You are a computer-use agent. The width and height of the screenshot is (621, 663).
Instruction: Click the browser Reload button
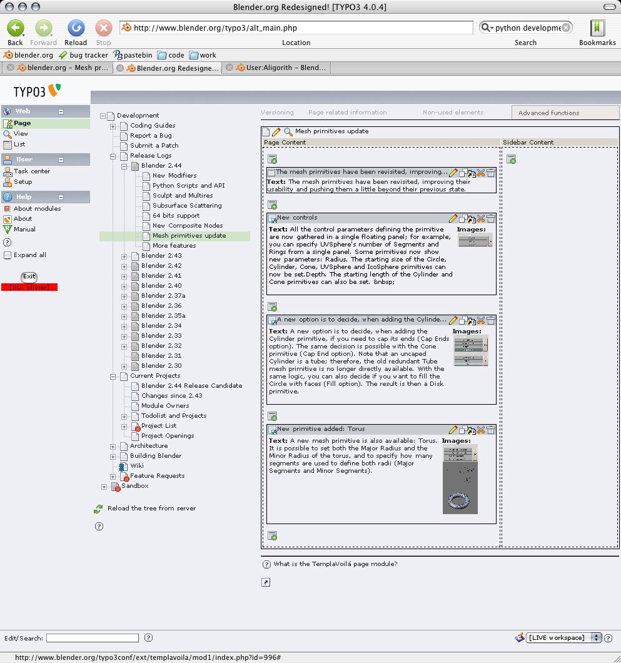point(76,28)
